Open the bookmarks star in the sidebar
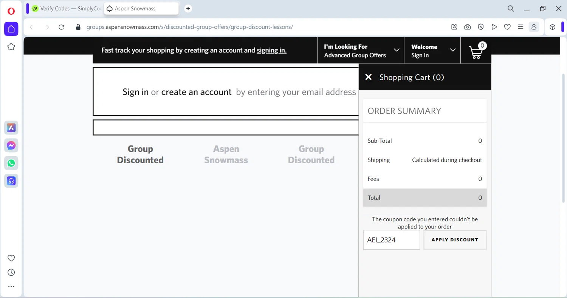Viewport: 567px width, 298px height. (x=11, y=47)
